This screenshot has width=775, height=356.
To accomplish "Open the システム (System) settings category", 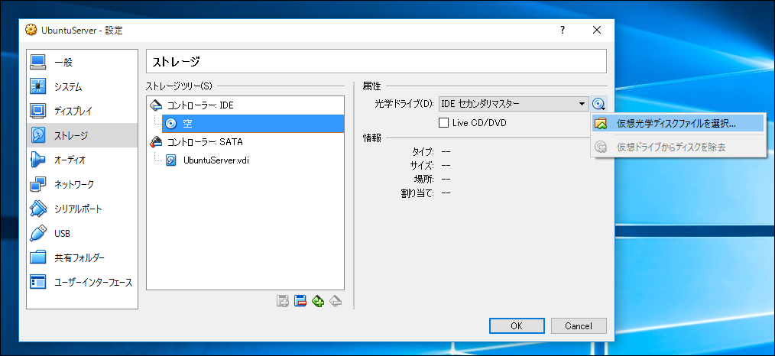I will [67, 86].
